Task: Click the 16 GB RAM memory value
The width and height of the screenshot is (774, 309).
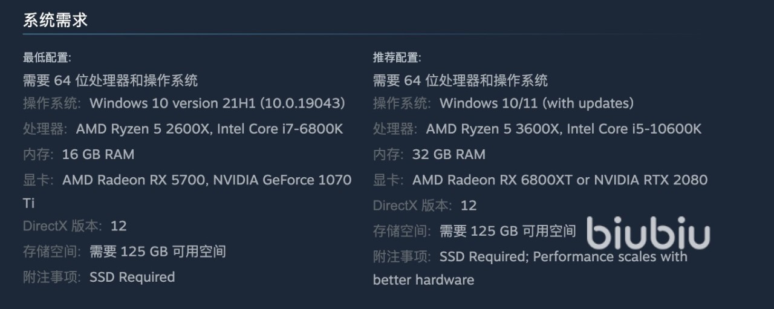Action: pos(98,154)
